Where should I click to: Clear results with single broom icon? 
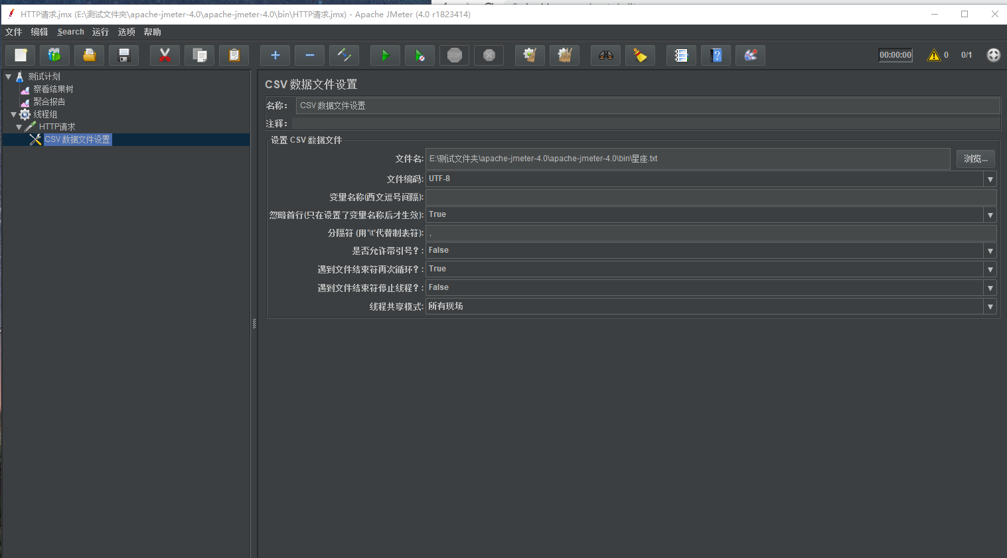pos(530,55)
